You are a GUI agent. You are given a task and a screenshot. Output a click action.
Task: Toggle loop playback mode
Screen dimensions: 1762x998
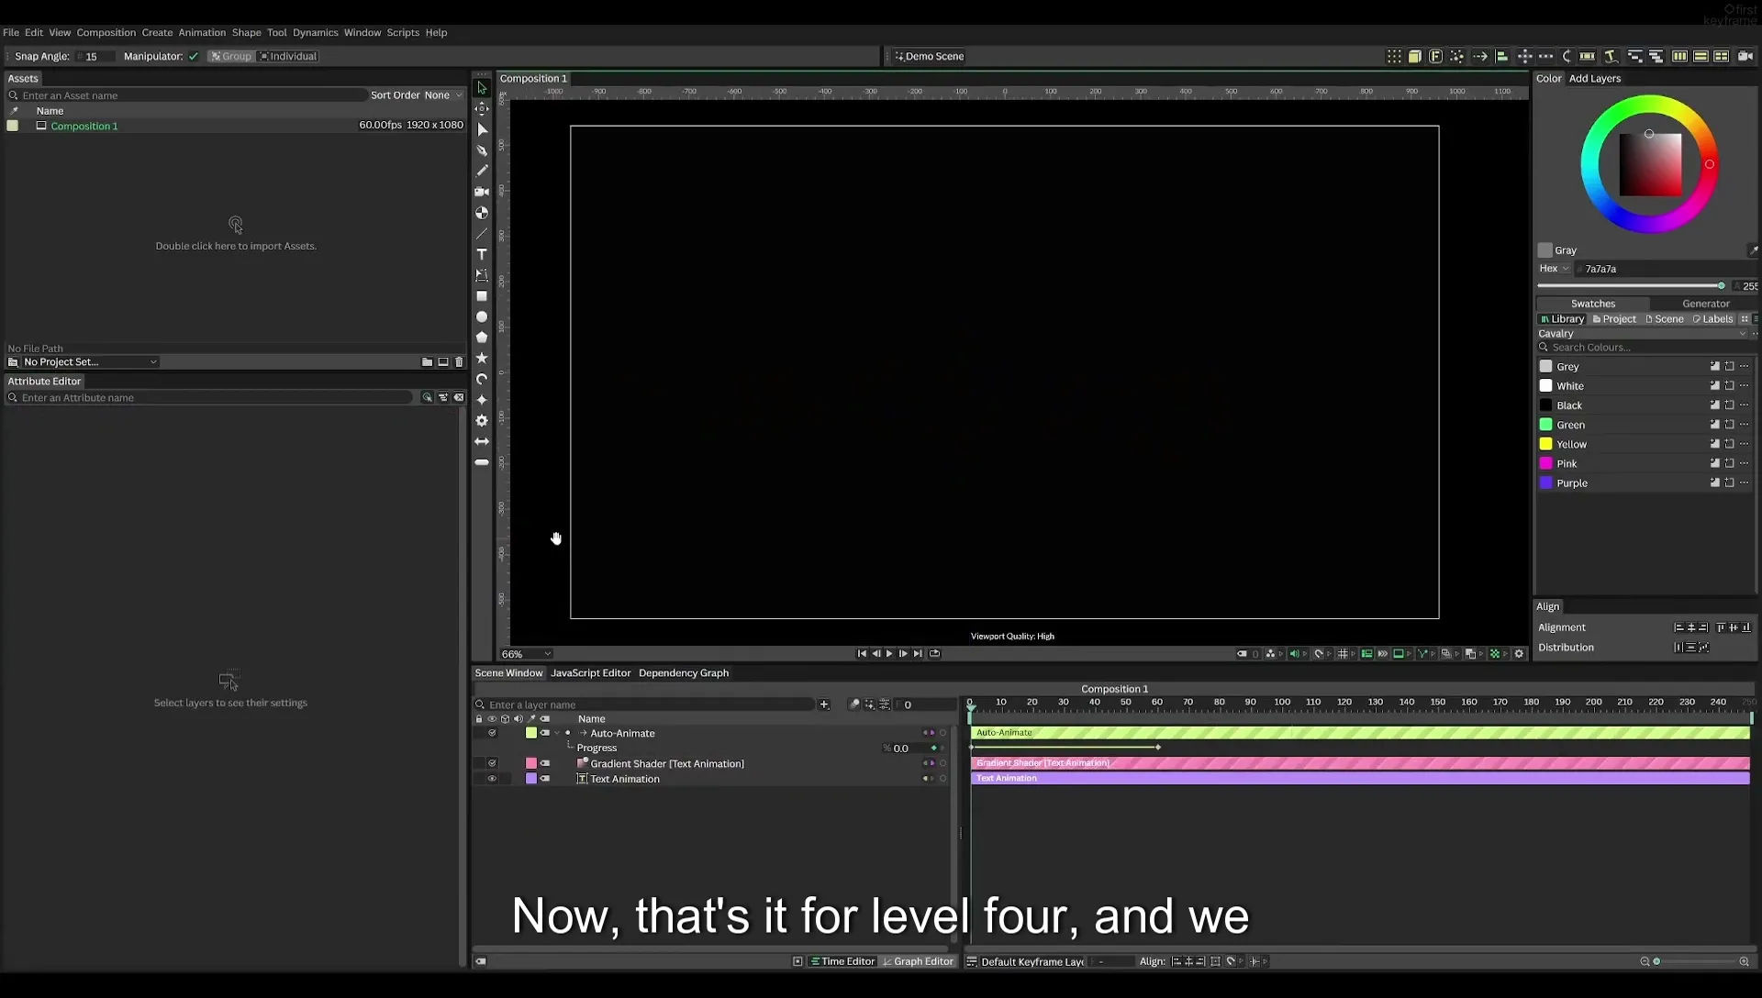pyautogui.click(x=934, y=654)
